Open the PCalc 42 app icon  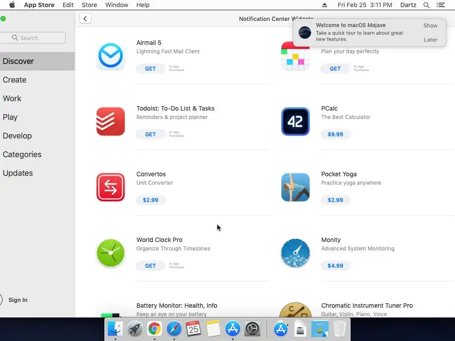[295, 122]
